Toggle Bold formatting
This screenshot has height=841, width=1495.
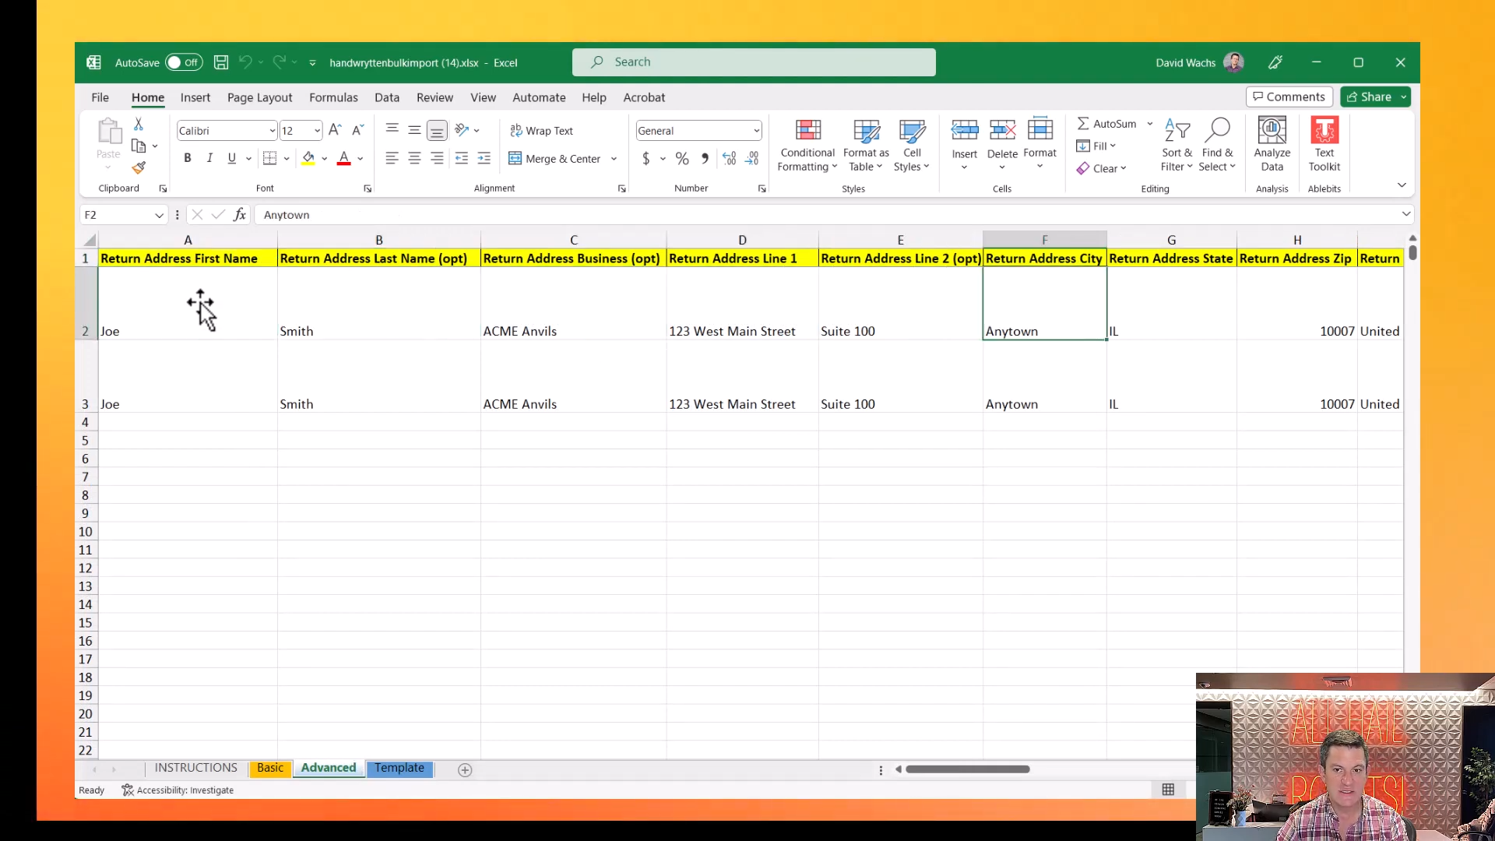[188, 159]
